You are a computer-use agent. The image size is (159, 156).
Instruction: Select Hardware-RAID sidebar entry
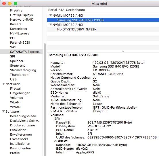pos(22,20)
